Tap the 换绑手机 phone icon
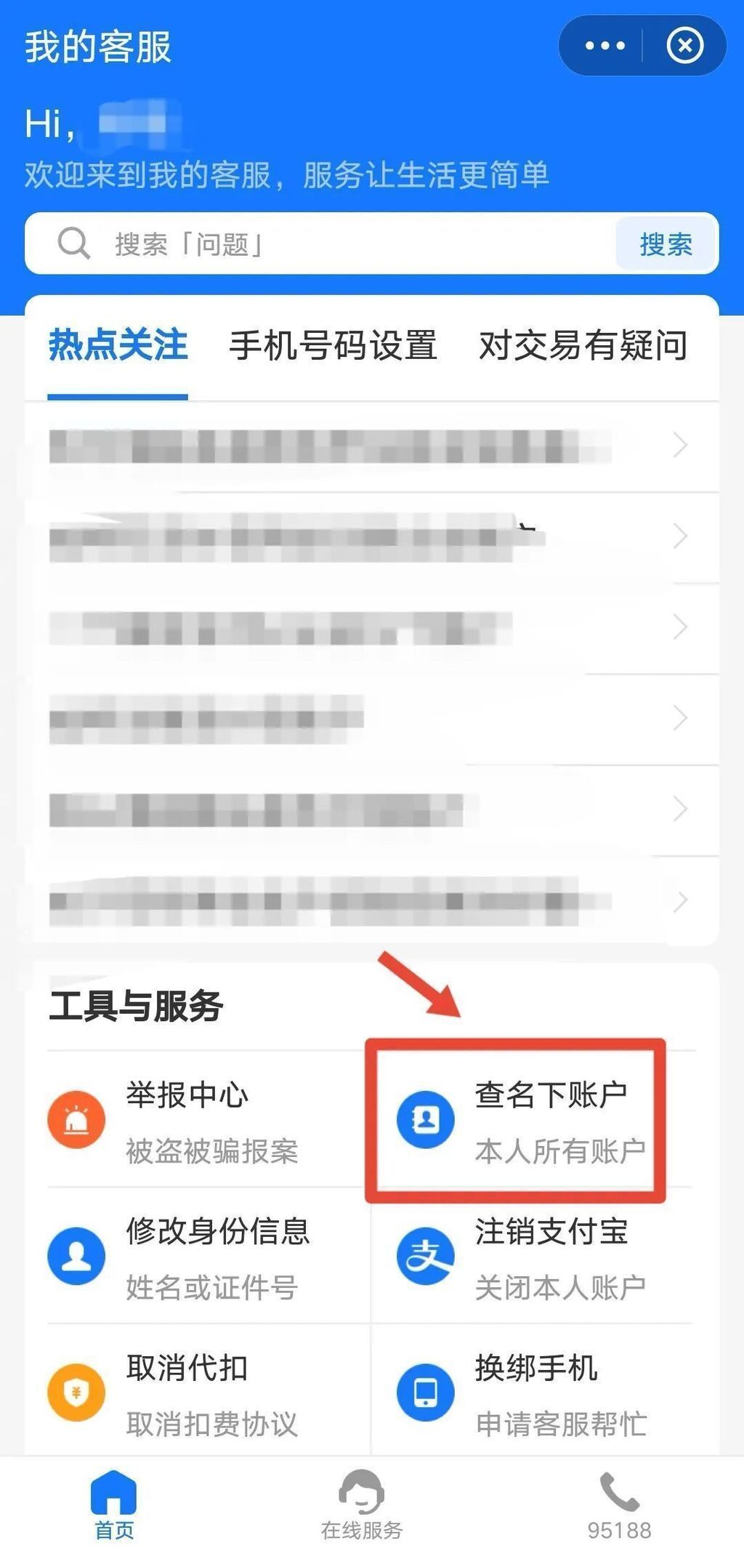This screenshot has height=1556, width=744. click(426, 1392)
